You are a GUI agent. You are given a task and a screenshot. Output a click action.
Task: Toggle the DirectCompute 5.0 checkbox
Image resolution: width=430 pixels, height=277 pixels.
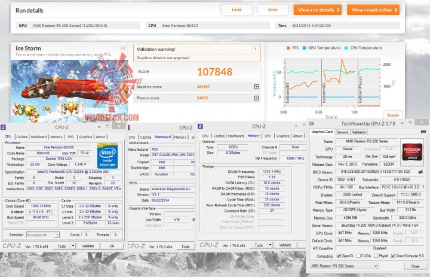pos(393,256)
